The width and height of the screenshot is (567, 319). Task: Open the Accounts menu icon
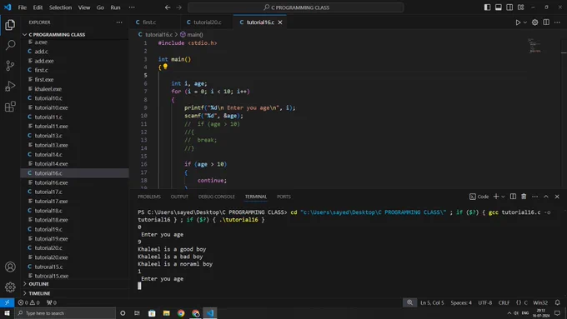tap(10, 267)
